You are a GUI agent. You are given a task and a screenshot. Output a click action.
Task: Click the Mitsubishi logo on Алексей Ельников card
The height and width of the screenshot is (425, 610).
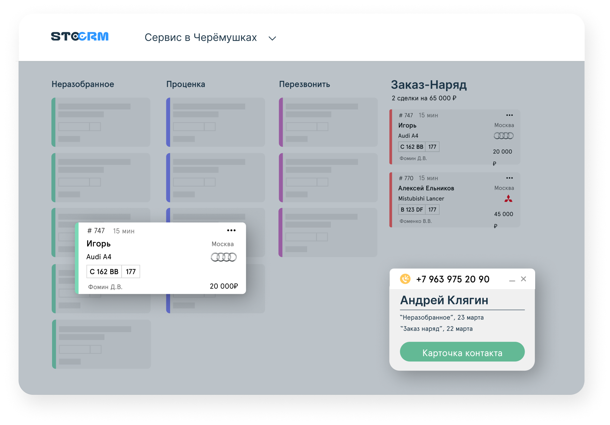pos(508,199)
